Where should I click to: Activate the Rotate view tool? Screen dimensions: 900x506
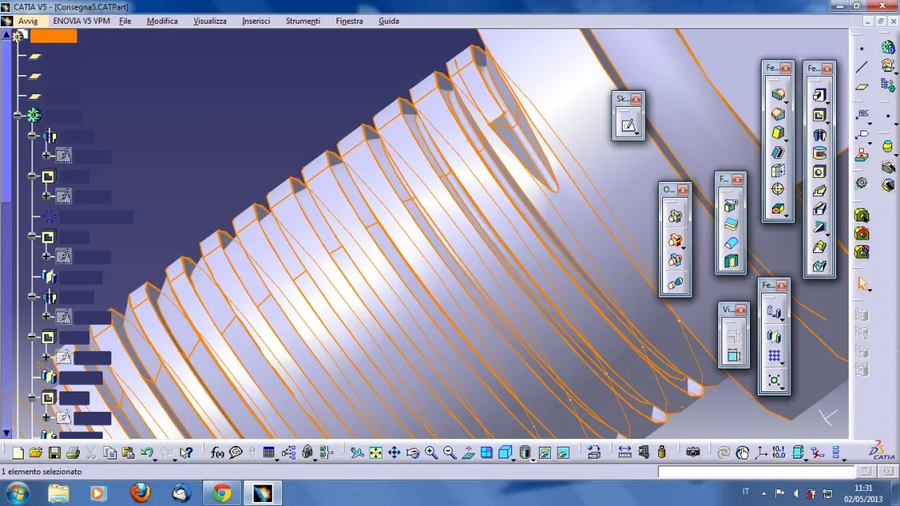(x=412, y=452)
